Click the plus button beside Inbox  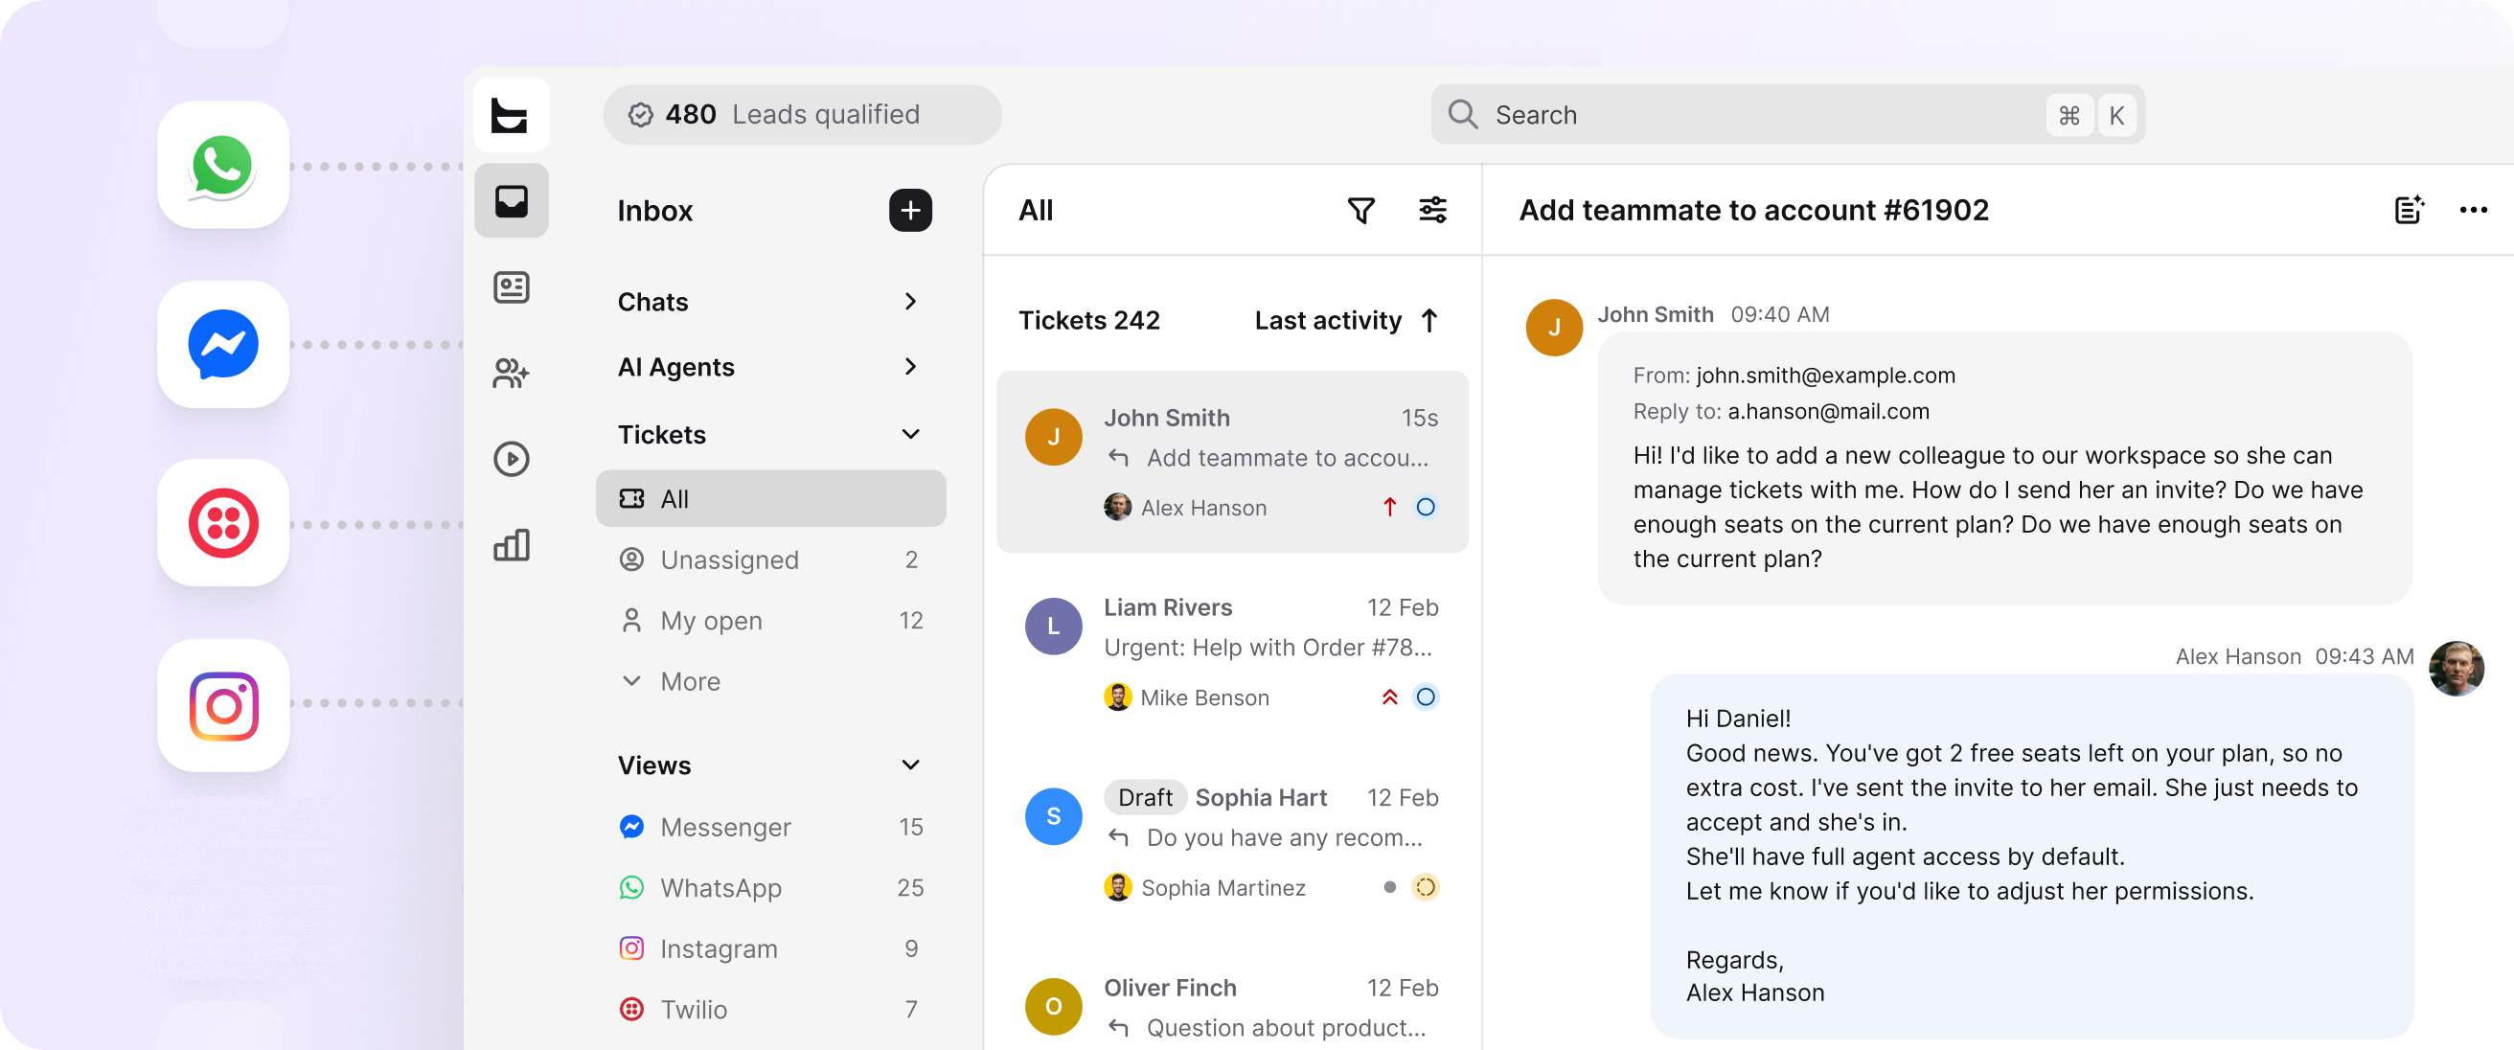(909, 210)
